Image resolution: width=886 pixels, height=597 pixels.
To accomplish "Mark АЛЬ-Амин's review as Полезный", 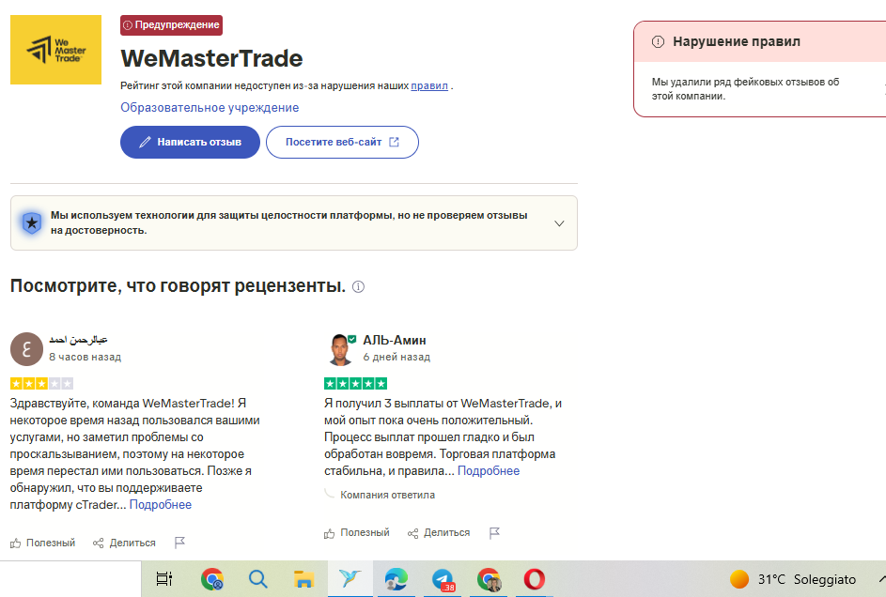I will click(357, 532).
